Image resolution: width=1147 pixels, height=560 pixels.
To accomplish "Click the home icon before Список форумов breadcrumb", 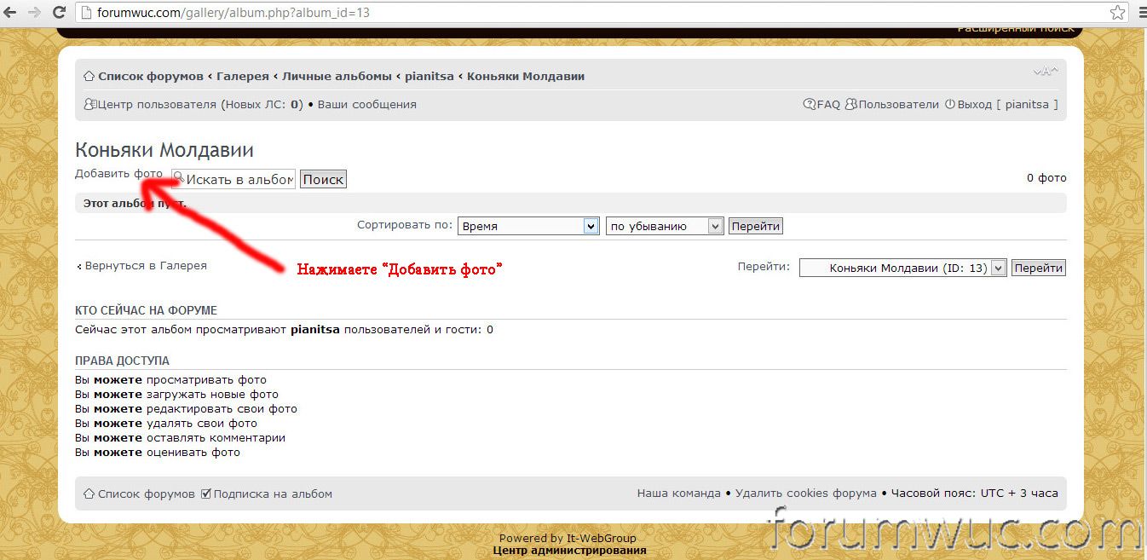I will click(89, 77).
